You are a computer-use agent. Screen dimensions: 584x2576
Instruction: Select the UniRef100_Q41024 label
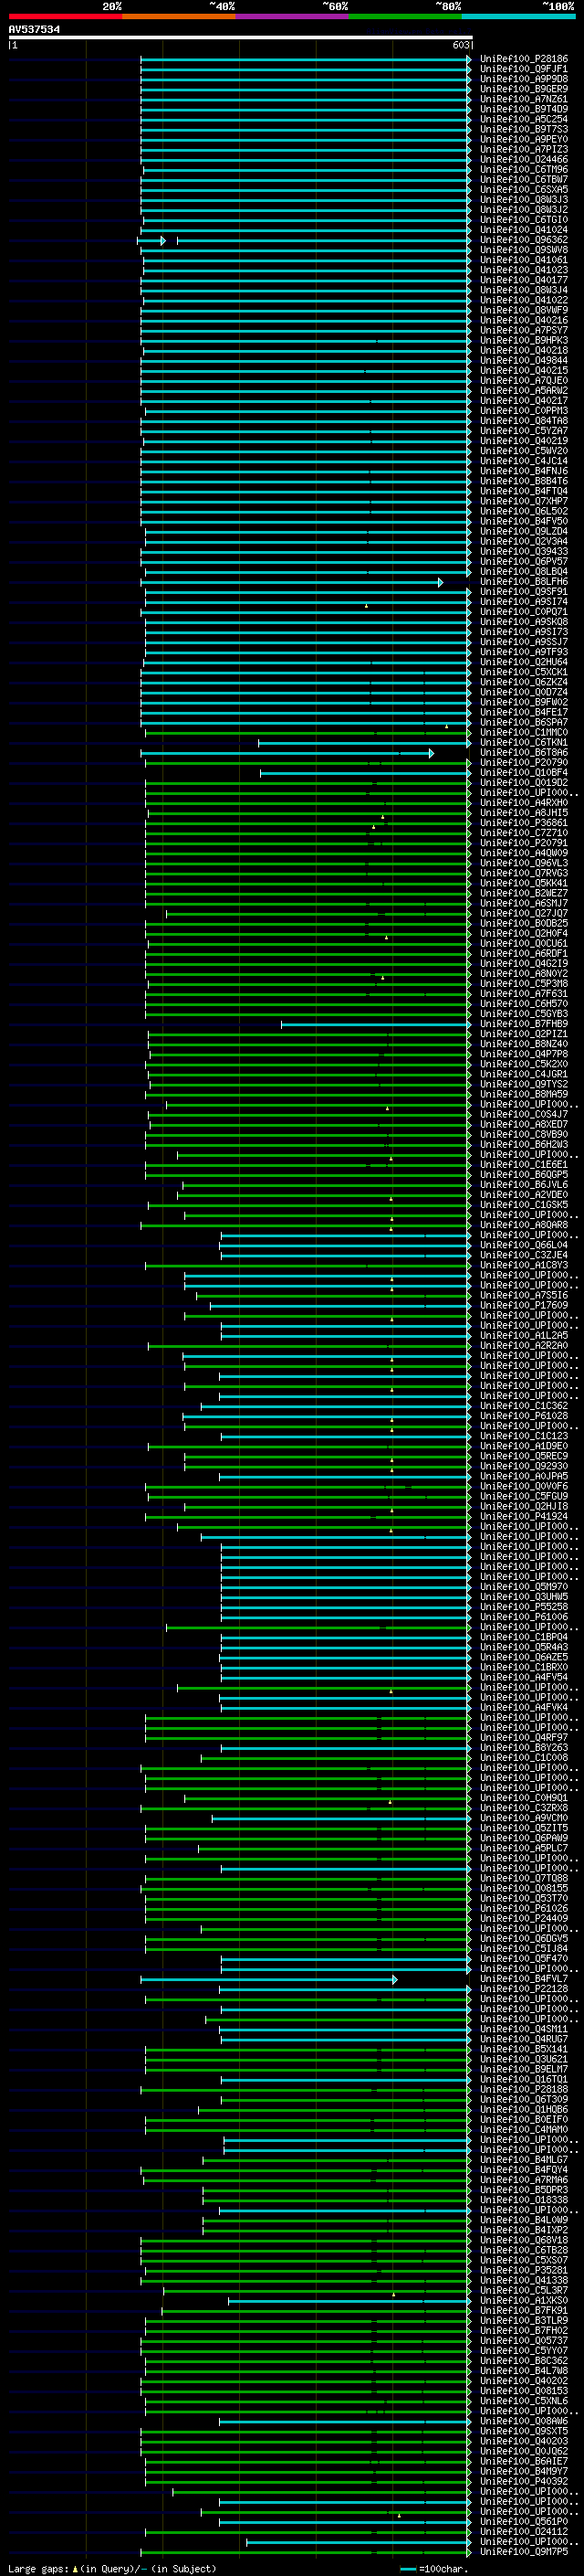(523, 230)
